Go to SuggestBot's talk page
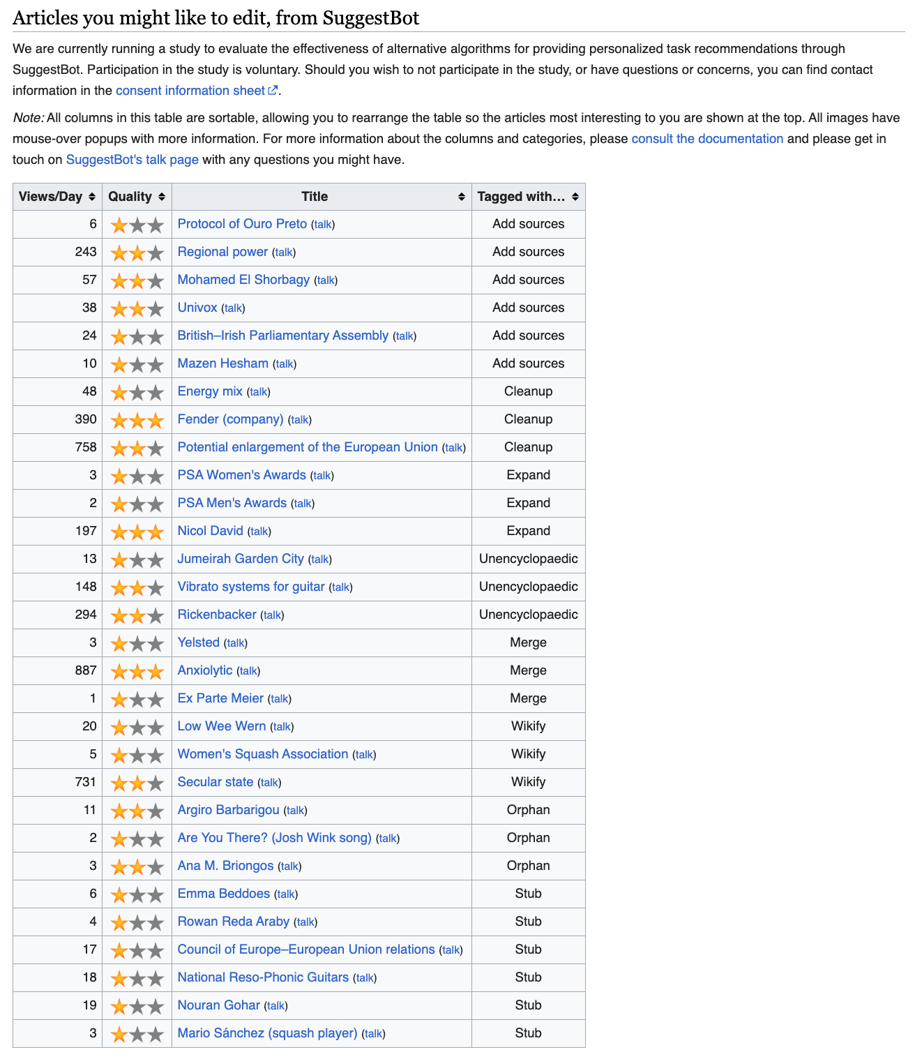922x1059 pixels. pos(132,160)
